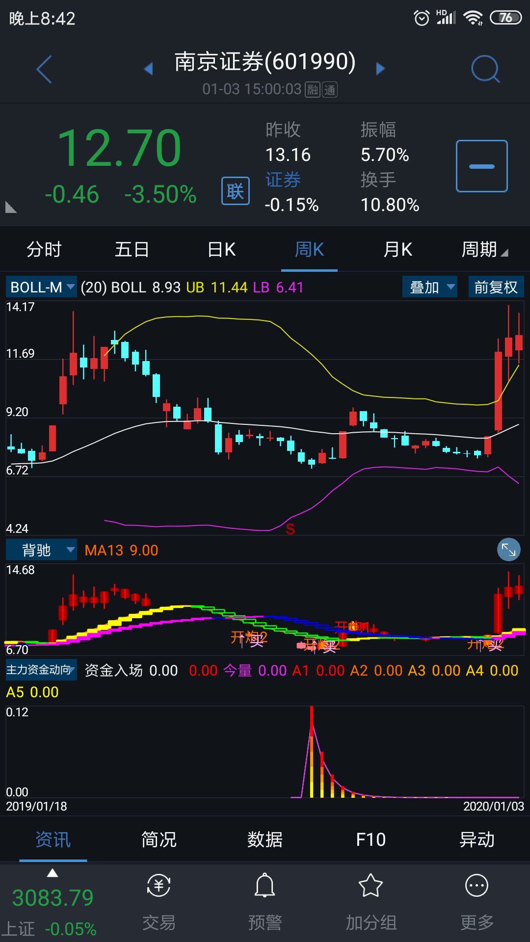The image size is (530, 942).
Task: Tap the 12.70 current price
Action: (120, 148)
